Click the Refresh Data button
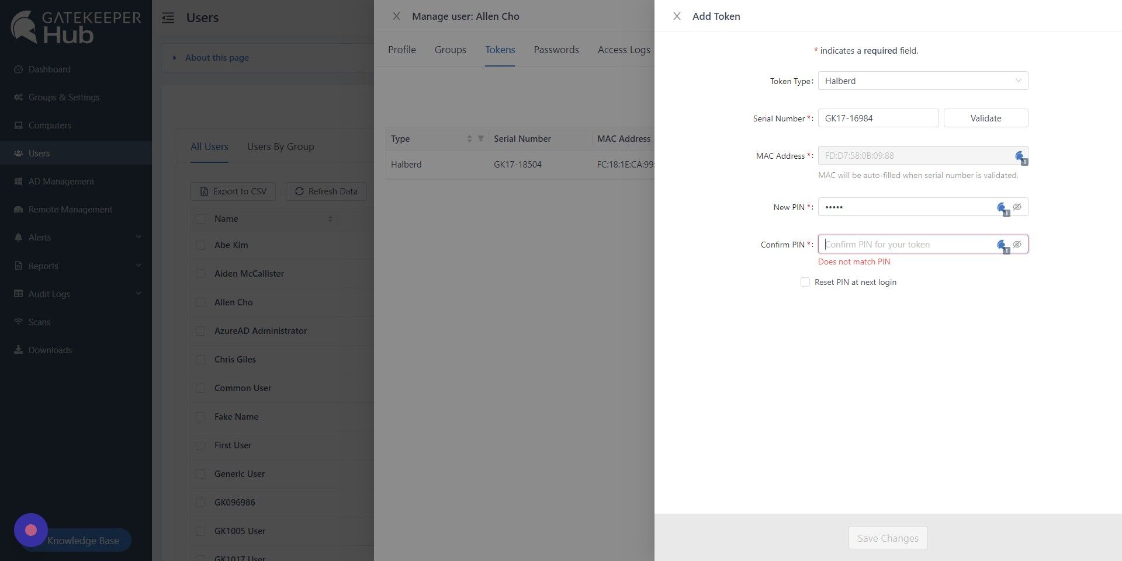Image resolution: width=1122 pixels, height=561 pixels. (x=326, y=191)
